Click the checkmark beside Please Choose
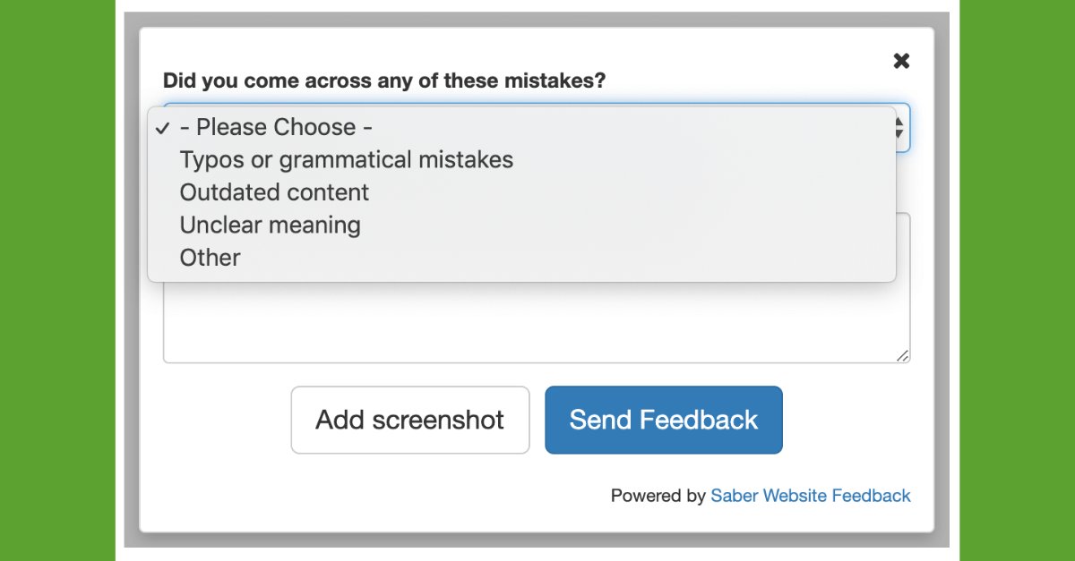The height and width of the screenshot is (561, 1075). (x=162, y=128)
